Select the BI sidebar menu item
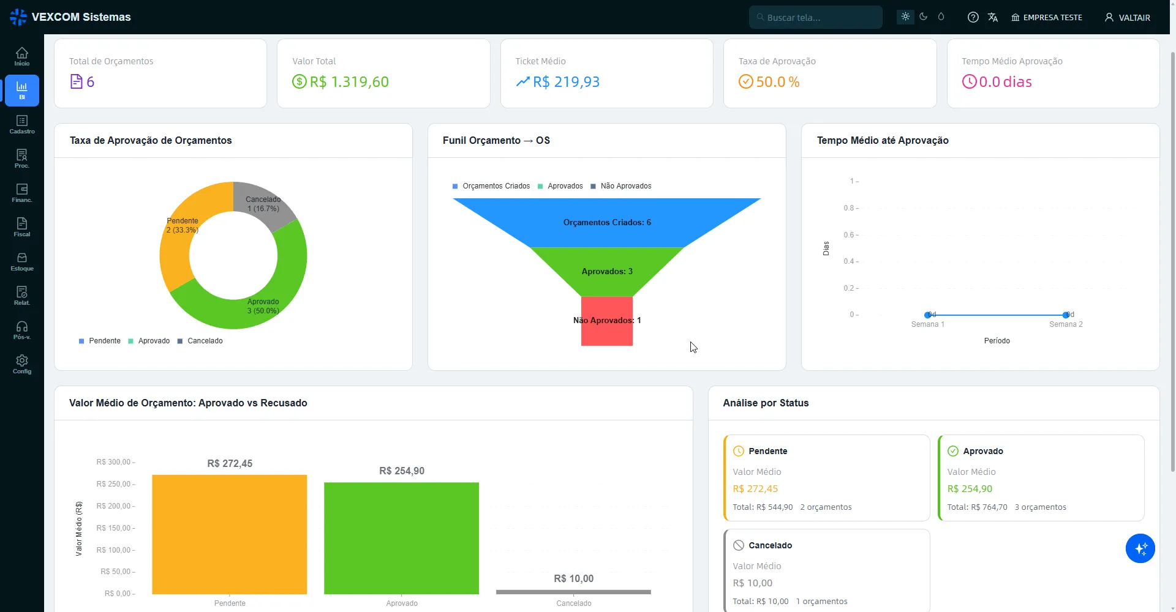 (x=22, y=91)
